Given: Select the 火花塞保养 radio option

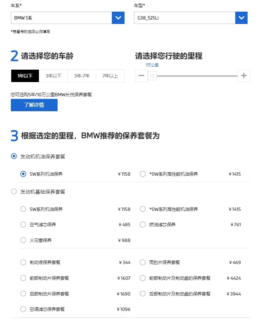Looking at the screenshot, I should point(23,240).
